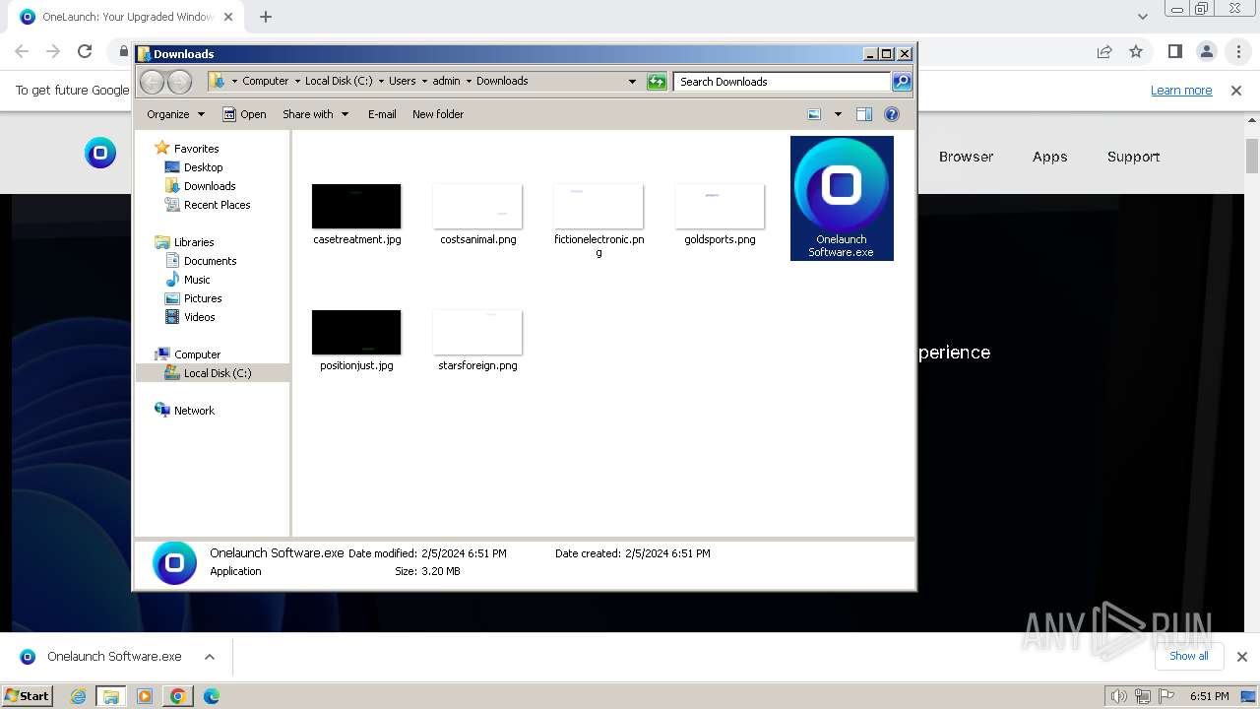Open Downloads in navigation pane
Viewport: 1260px width, 709px height.
210,186
